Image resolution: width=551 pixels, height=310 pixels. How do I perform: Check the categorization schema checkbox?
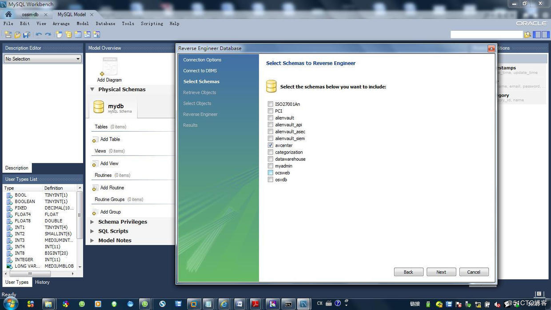pos(270,152)
